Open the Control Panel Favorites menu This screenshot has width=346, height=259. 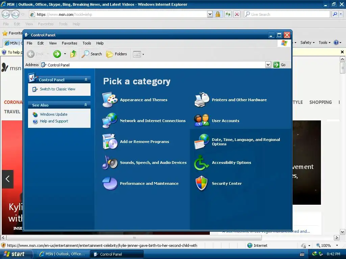coord(70,43)
